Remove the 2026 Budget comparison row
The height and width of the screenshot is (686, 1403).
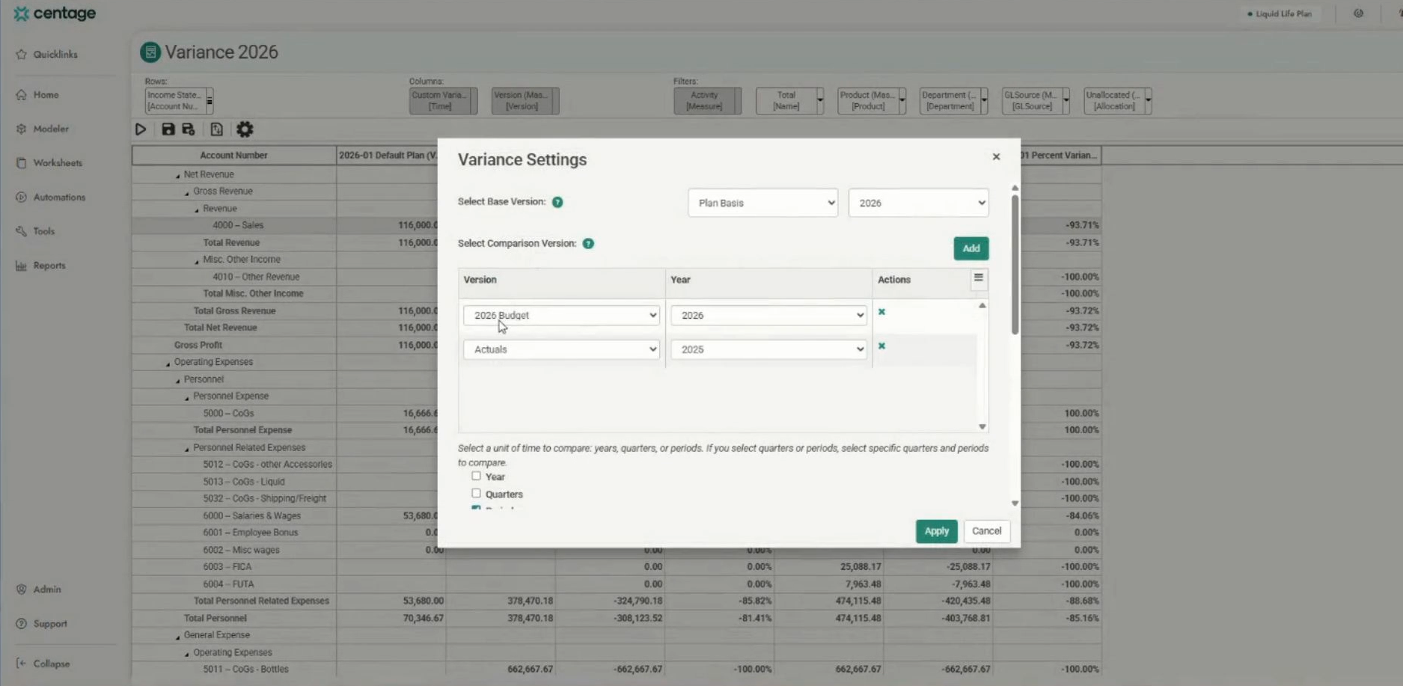tap(881, 312)
